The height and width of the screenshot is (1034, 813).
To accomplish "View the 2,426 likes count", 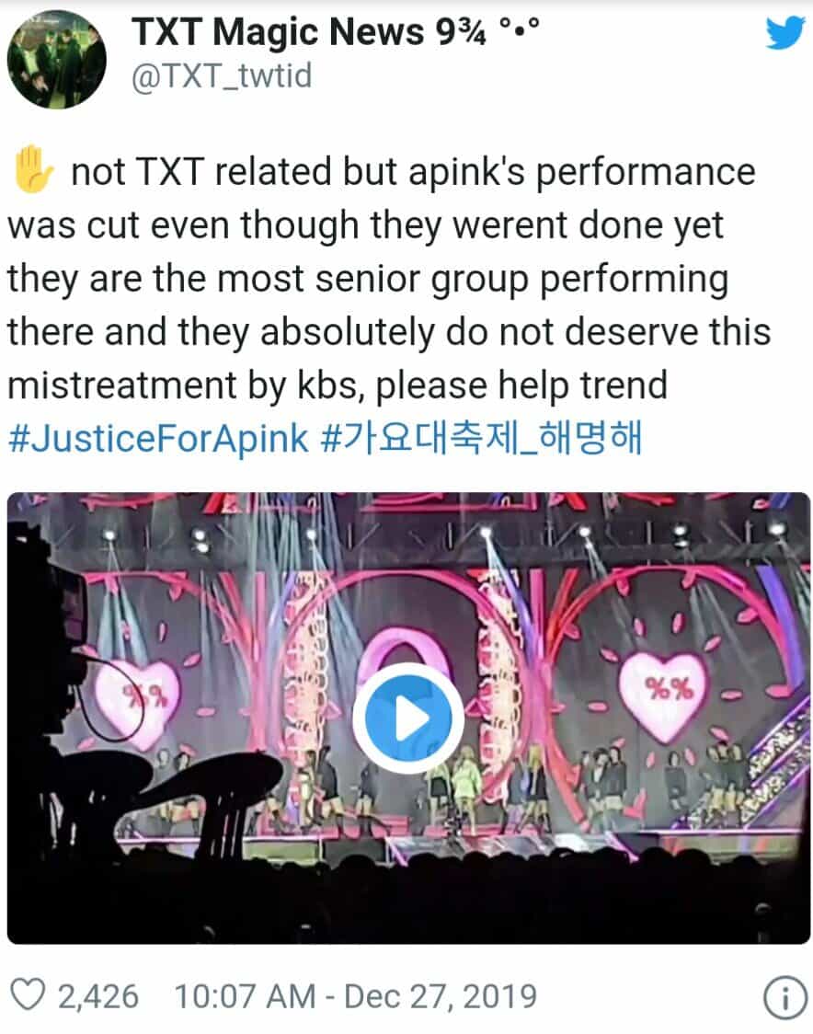I will tap(98, 995).
